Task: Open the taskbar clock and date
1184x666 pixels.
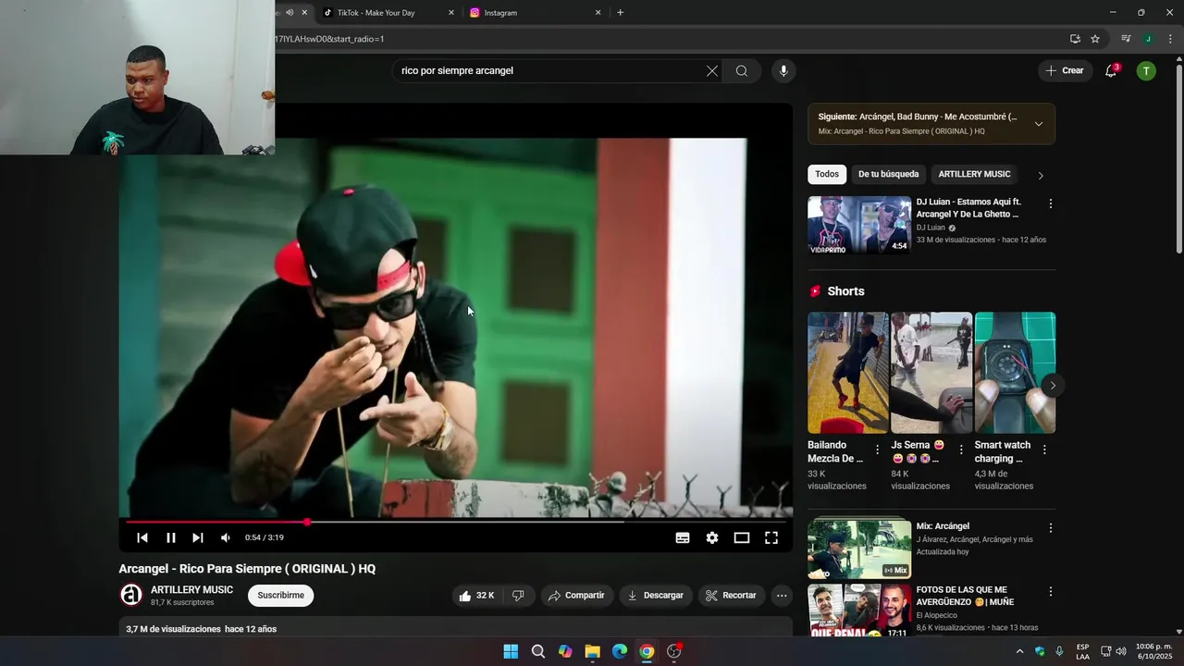Action: click(1153, 651)
